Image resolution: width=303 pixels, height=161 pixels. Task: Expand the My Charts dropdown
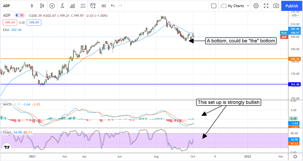(x=235, y=6)
